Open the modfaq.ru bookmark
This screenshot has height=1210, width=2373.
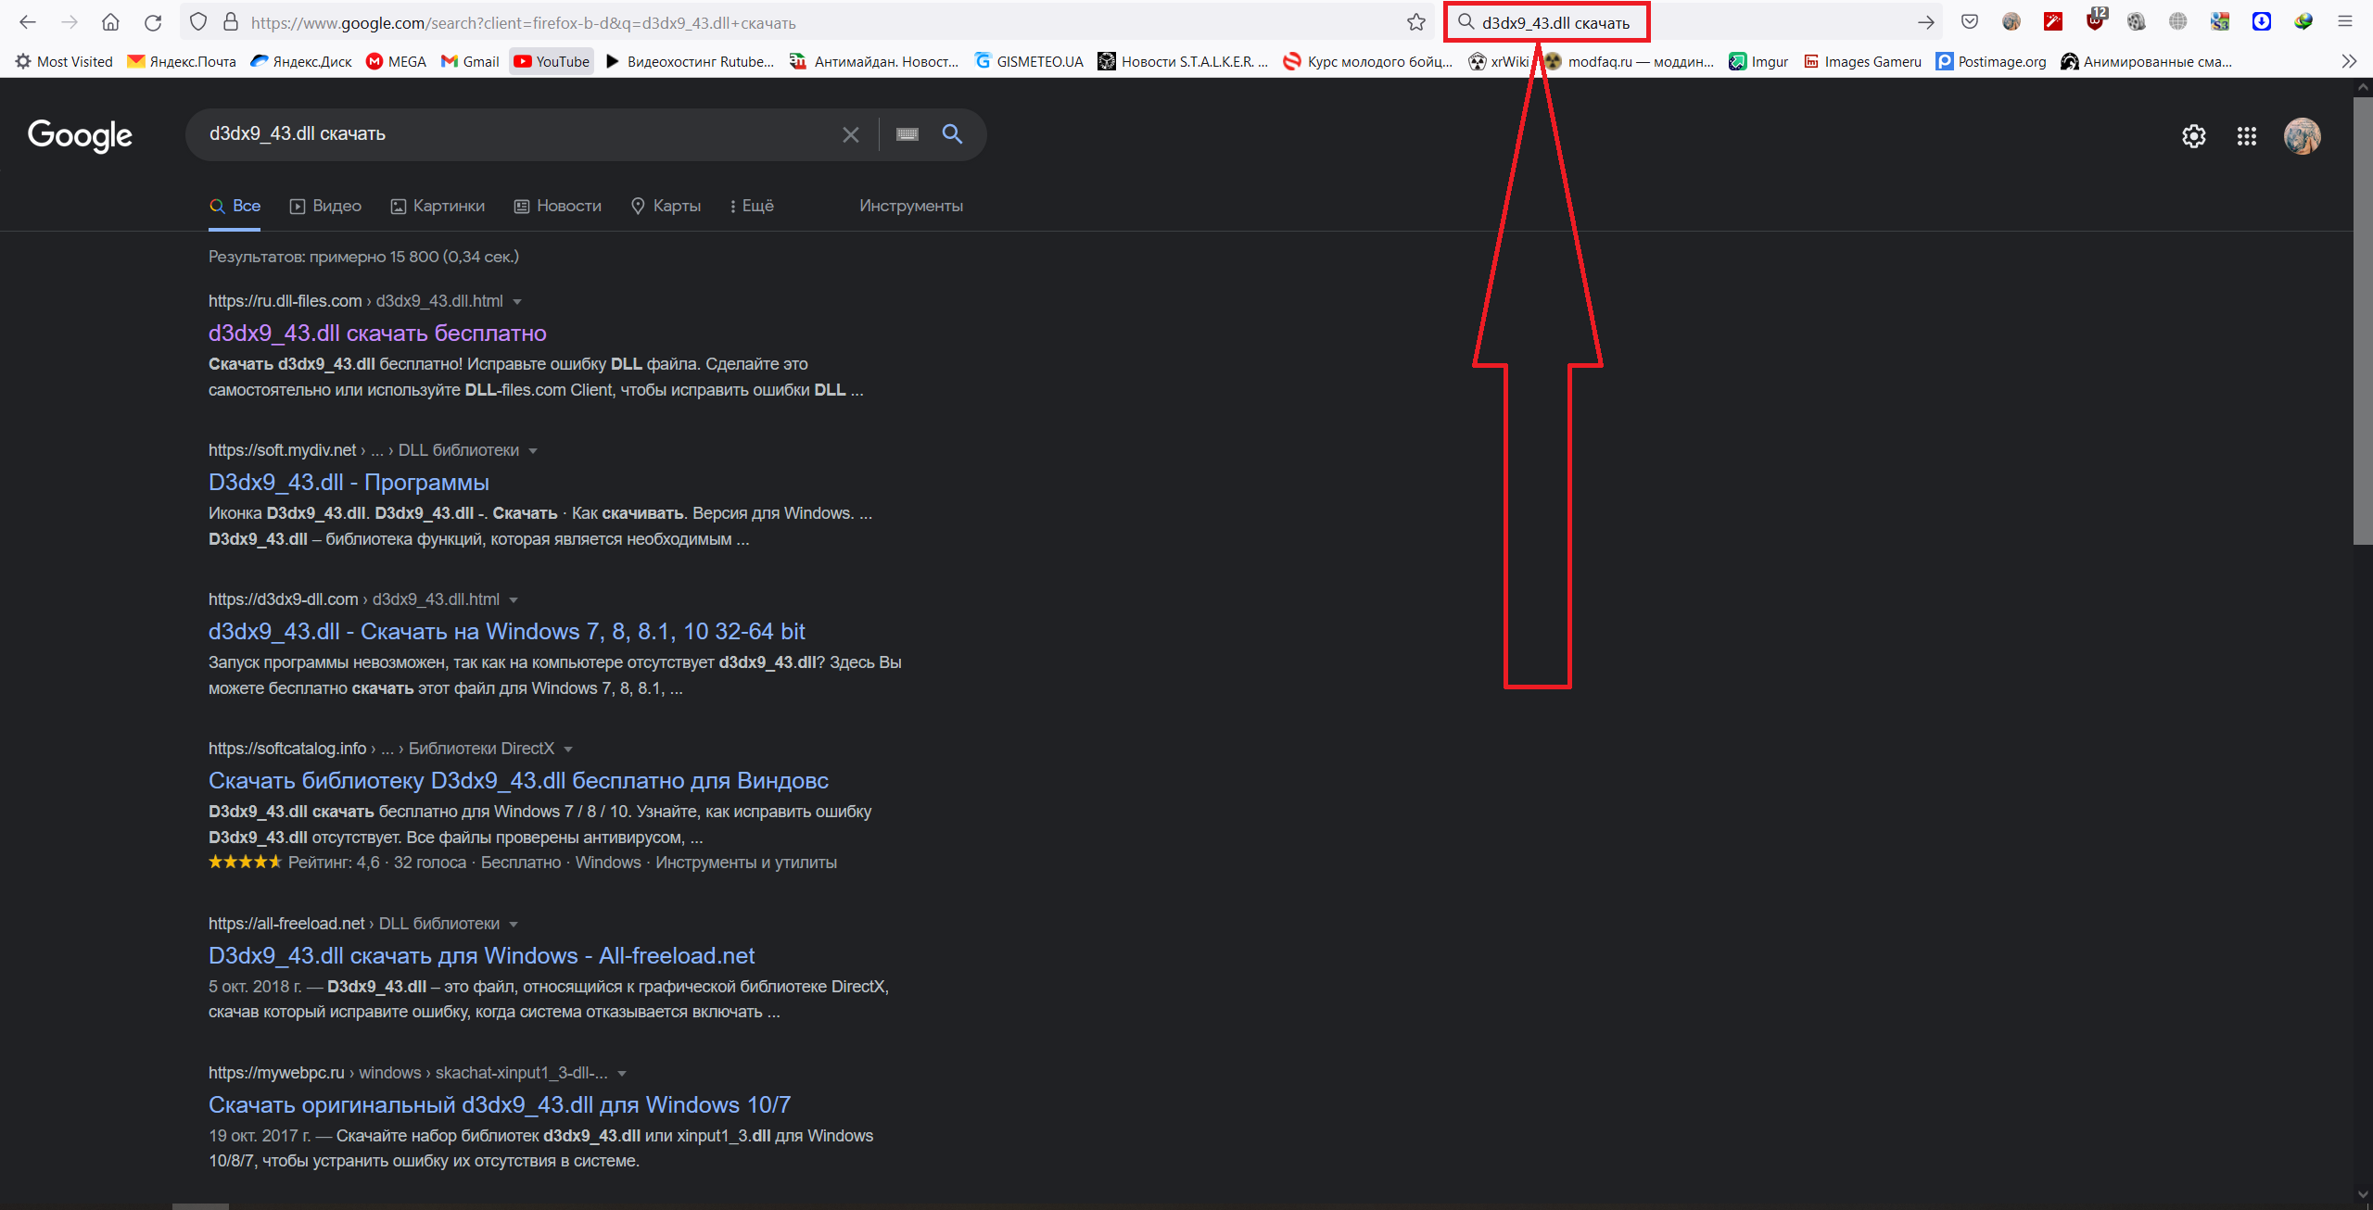(x=1630, y=61)
